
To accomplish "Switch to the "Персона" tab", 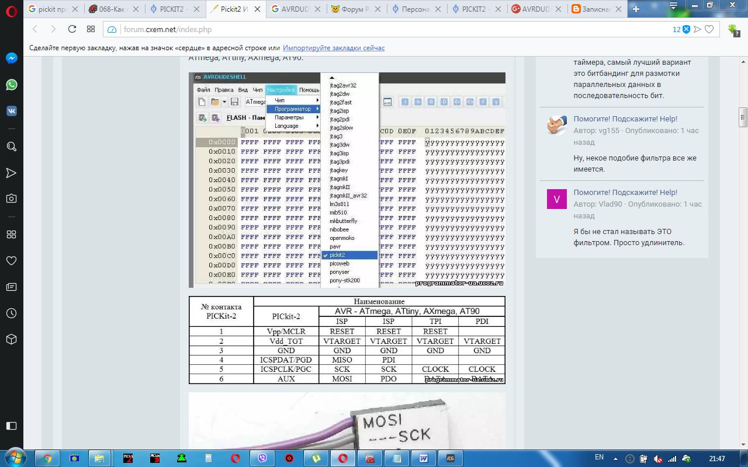I will point(416,9).
